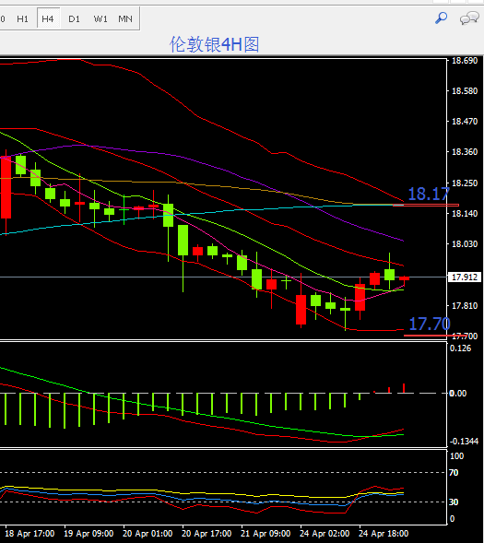484x543 pixels.
Task: Click the 20 Apr 17:00 time label
Action: (207, 533)
